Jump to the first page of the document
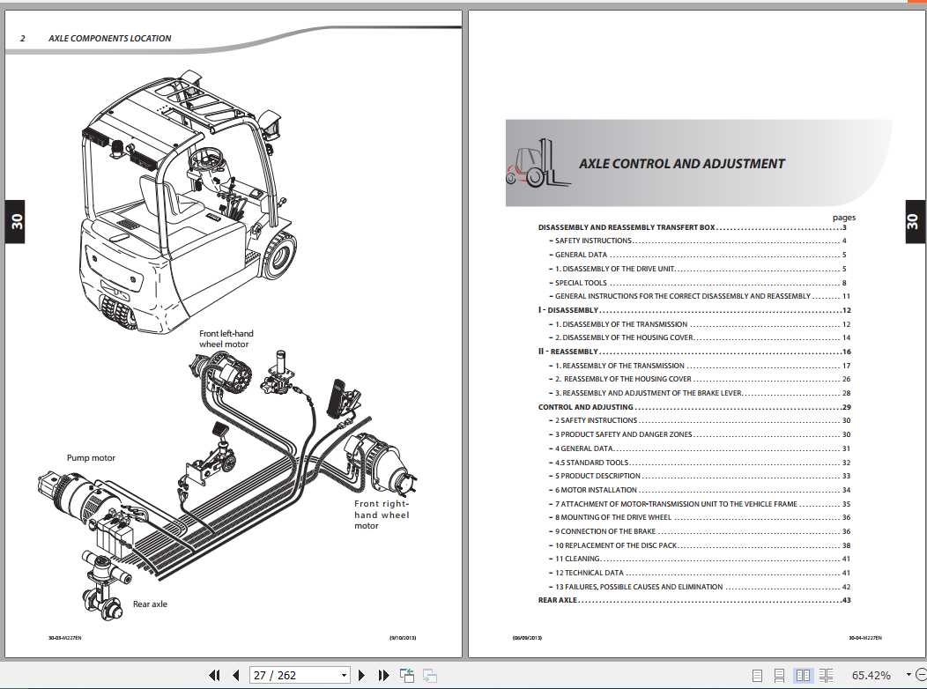Viewport: 927px width, 689px height. pos(214,674)
